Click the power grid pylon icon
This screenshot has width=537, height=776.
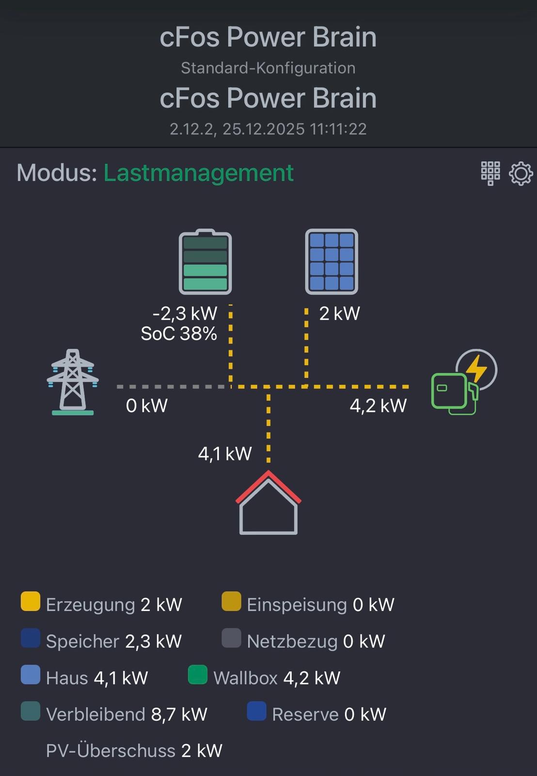[x=73, y=382]
